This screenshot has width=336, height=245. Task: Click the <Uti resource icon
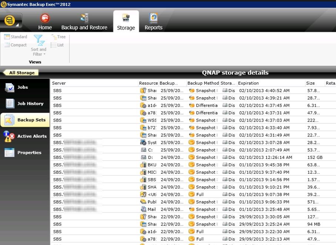pyautogui.click(x=143, y=194)
